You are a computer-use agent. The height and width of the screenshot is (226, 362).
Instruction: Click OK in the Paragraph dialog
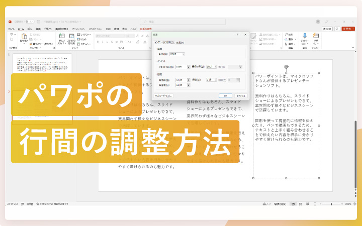[x=226, y=96]
